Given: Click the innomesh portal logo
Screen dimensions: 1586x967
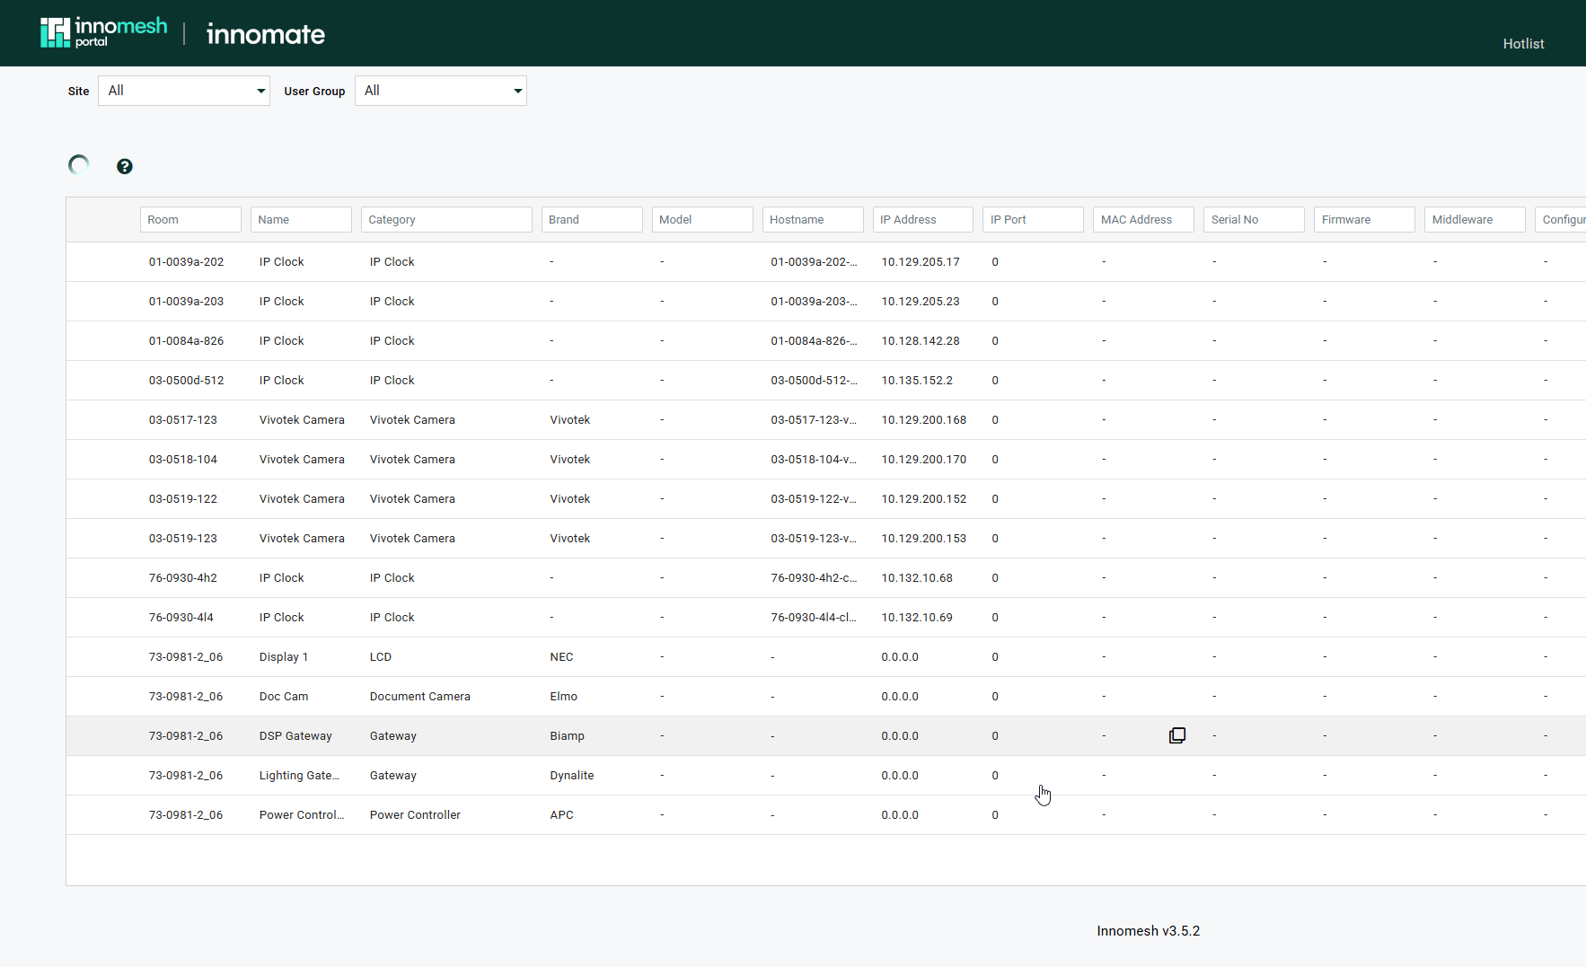Looking at the screenshot, I should [x=104, y=32].
